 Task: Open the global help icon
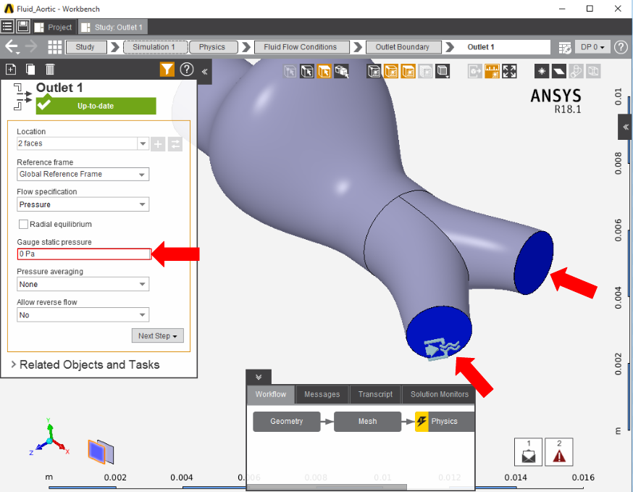point(621,47)
